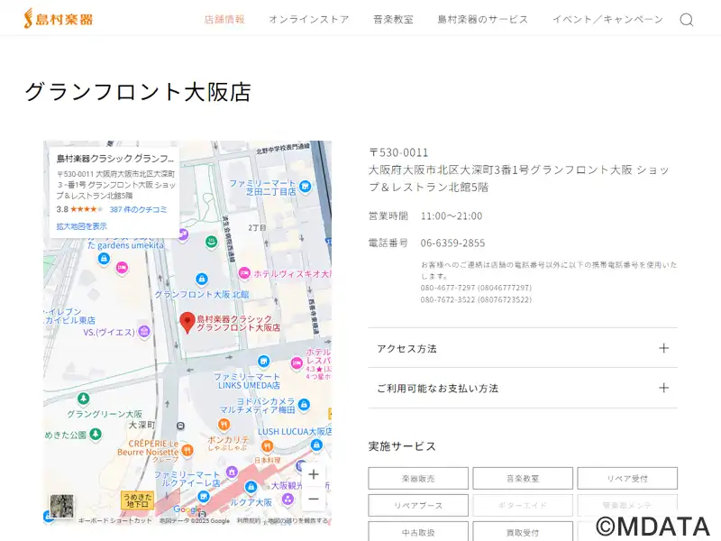Screen dimensions: 721x541
Task: Click the 日本料理 restaurant marker icon
Action: [267, 445]
